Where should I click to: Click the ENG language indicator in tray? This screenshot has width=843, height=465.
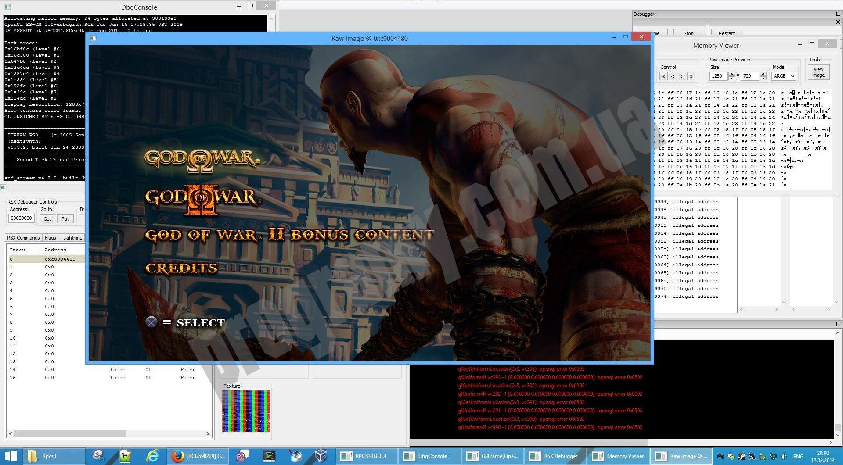point(798,456)
